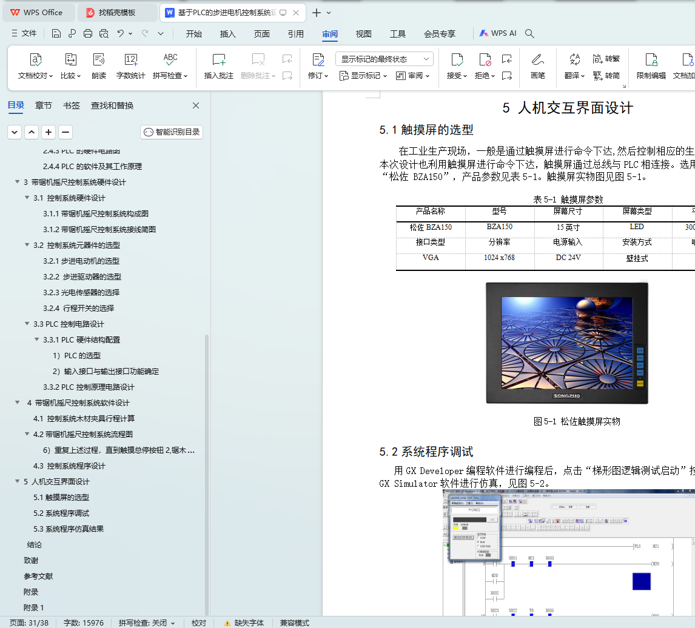Image resolution: width=695 pixels, height=628 pixels.
Task: Collapse the '3.3.1 PLC 硬件结构配置' node
Action: [37, 339]
